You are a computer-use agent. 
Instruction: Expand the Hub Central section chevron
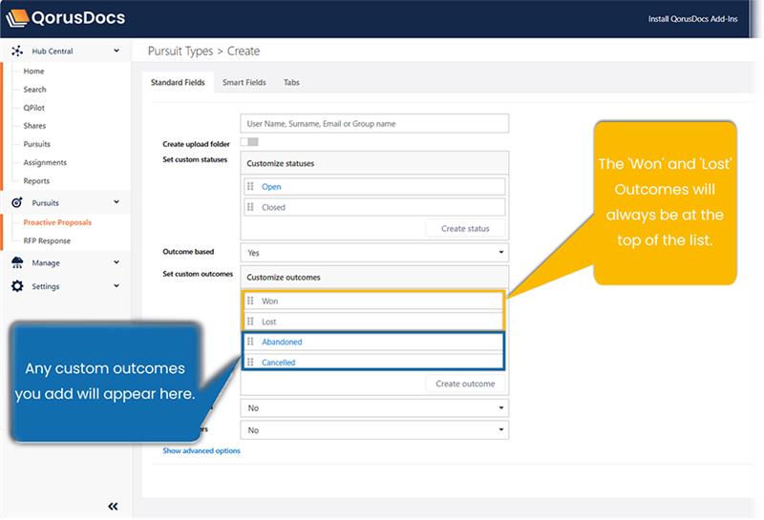pos(117,52)
